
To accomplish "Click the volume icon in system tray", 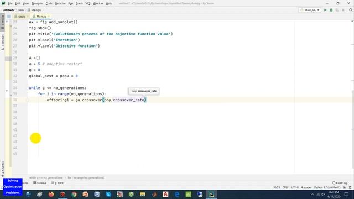I will pos(323,194).
